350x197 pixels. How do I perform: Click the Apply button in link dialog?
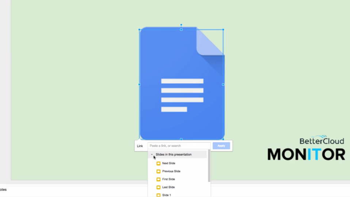coord(221,146)
